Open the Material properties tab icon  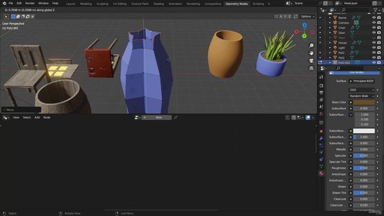(322, 173)
